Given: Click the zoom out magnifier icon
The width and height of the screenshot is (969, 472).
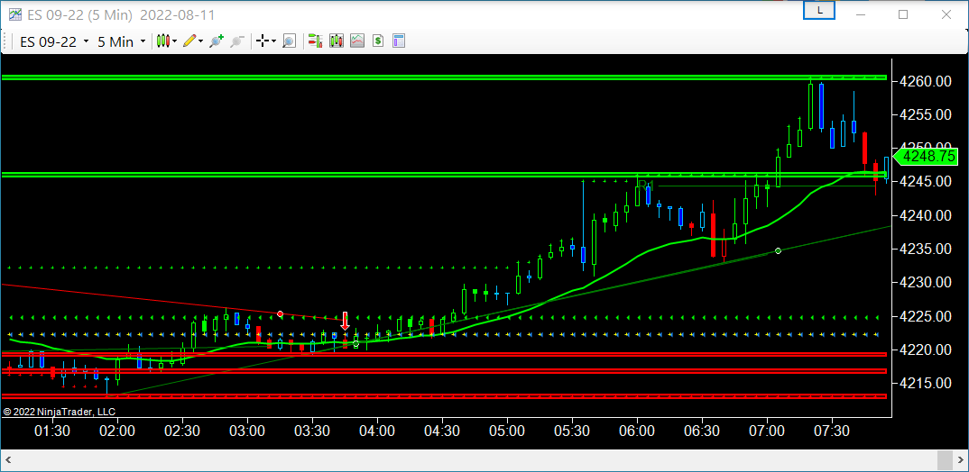Looking at the screenshot, I should [x=236, y=41].
